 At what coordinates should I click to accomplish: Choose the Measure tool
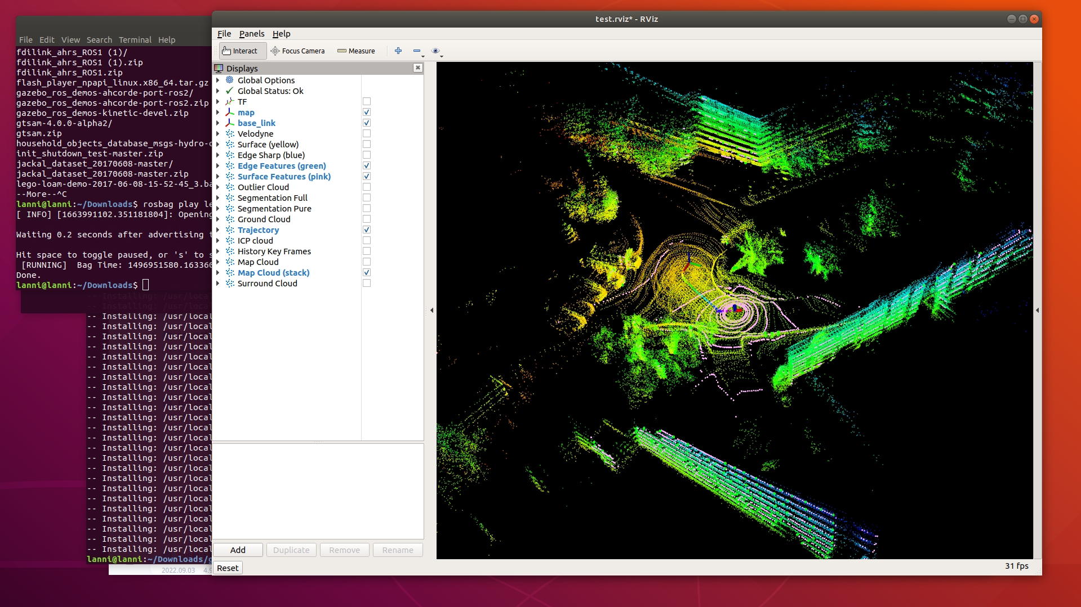pyautogui.click(x=356, y=51)
